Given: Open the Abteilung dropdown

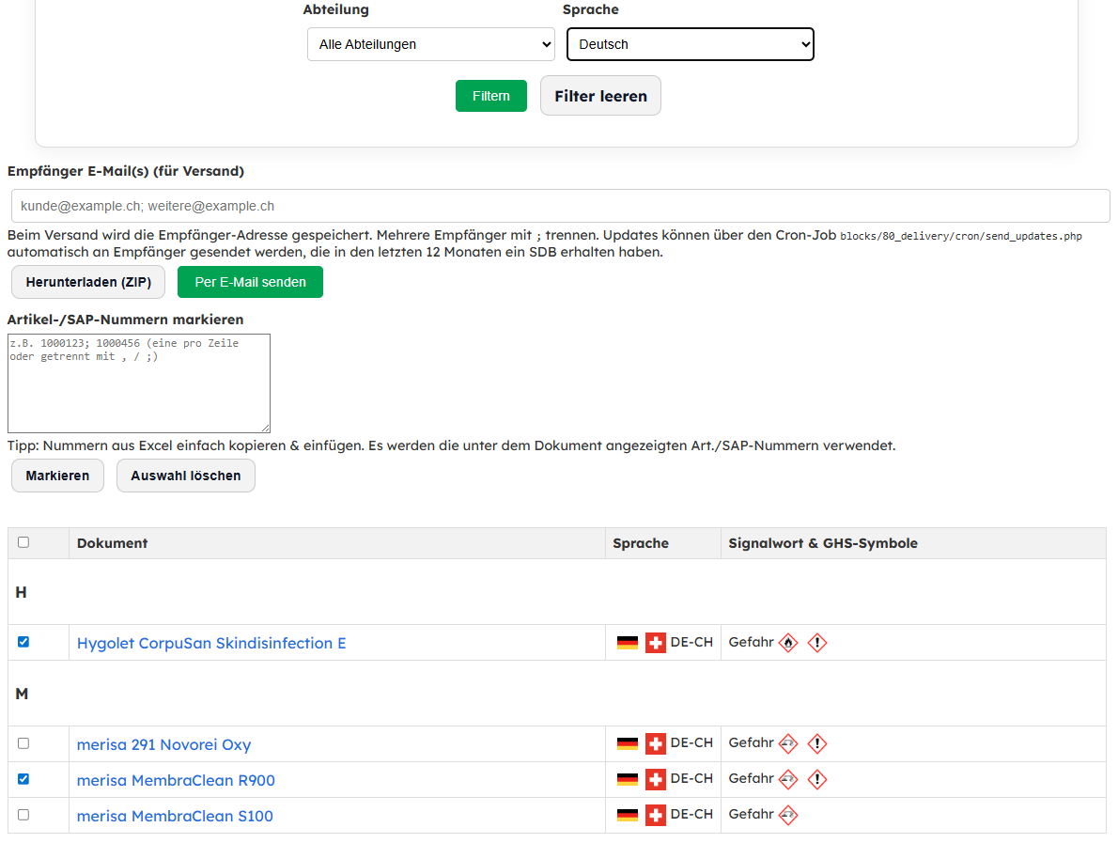Looking at the screenshot, I should (431, 44).
